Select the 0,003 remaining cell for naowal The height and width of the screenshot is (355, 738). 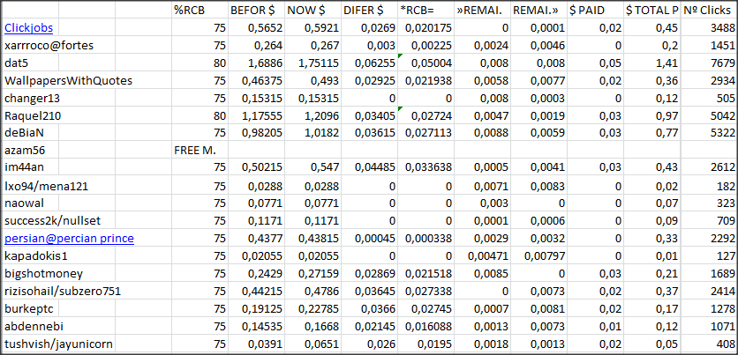pos(482,203)
